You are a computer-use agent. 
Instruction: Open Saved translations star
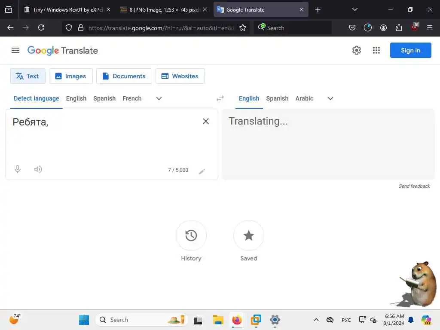(249, 235)
